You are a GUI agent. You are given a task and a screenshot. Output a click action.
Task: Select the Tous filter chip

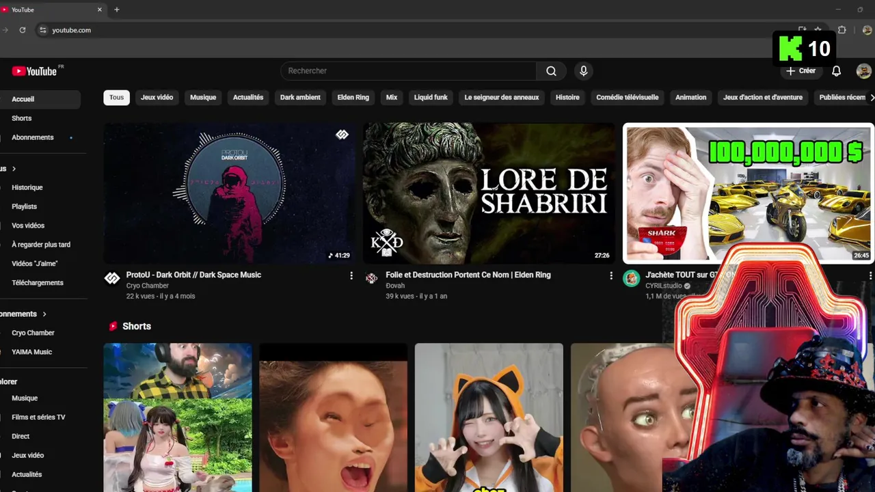click(117, 98)
